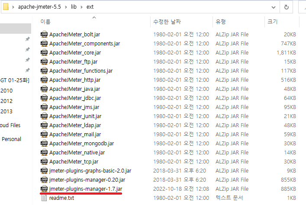Select file name jmeter-plugins-graphs-basic-2.0.jar
Viewport: 306px width, 205px height.
[x=90, y=171]
